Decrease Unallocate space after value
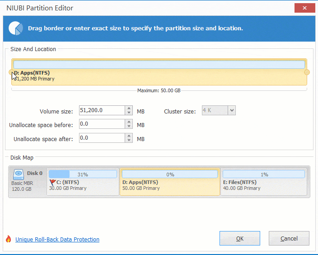The width and height of the screenshot is (318, 255). click(129, 140)
